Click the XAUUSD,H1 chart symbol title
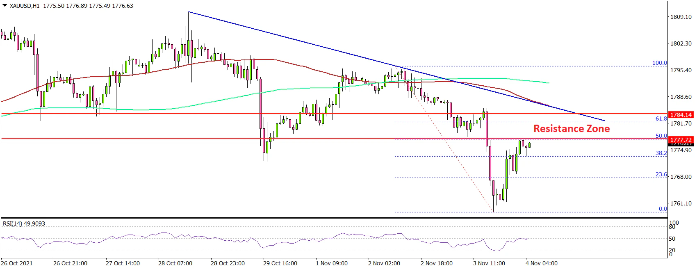The height and width of the screenshot is (269, 697). click(25, 6)
